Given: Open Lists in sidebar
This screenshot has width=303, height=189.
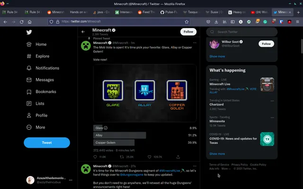Looking at the screenshot, I should point(36,103).
